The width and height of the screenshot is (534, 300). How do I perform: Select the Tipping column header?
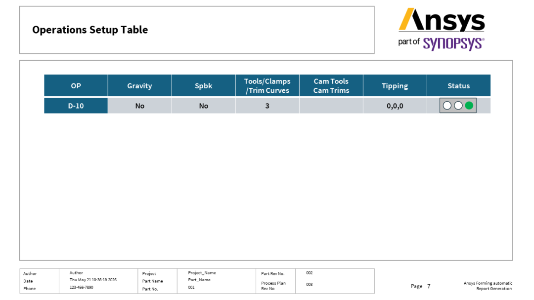(x=395, y=86)
